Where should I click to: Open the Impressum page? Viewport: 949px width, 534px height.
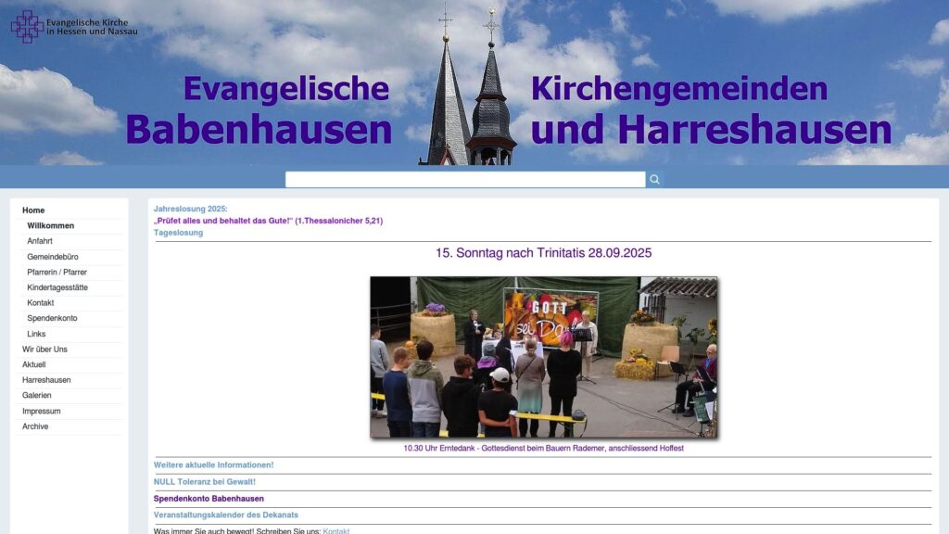pos(41,410)
